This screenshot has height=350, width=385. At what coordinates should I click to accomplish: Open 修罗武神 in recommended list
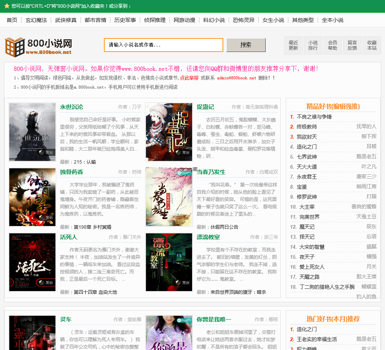pyautogui.click(x=307, y=197)
